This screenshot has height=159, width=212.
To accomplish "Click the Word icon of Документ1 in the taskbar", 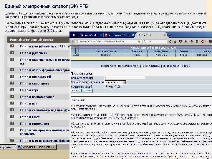I will click(x=20, y=147).
